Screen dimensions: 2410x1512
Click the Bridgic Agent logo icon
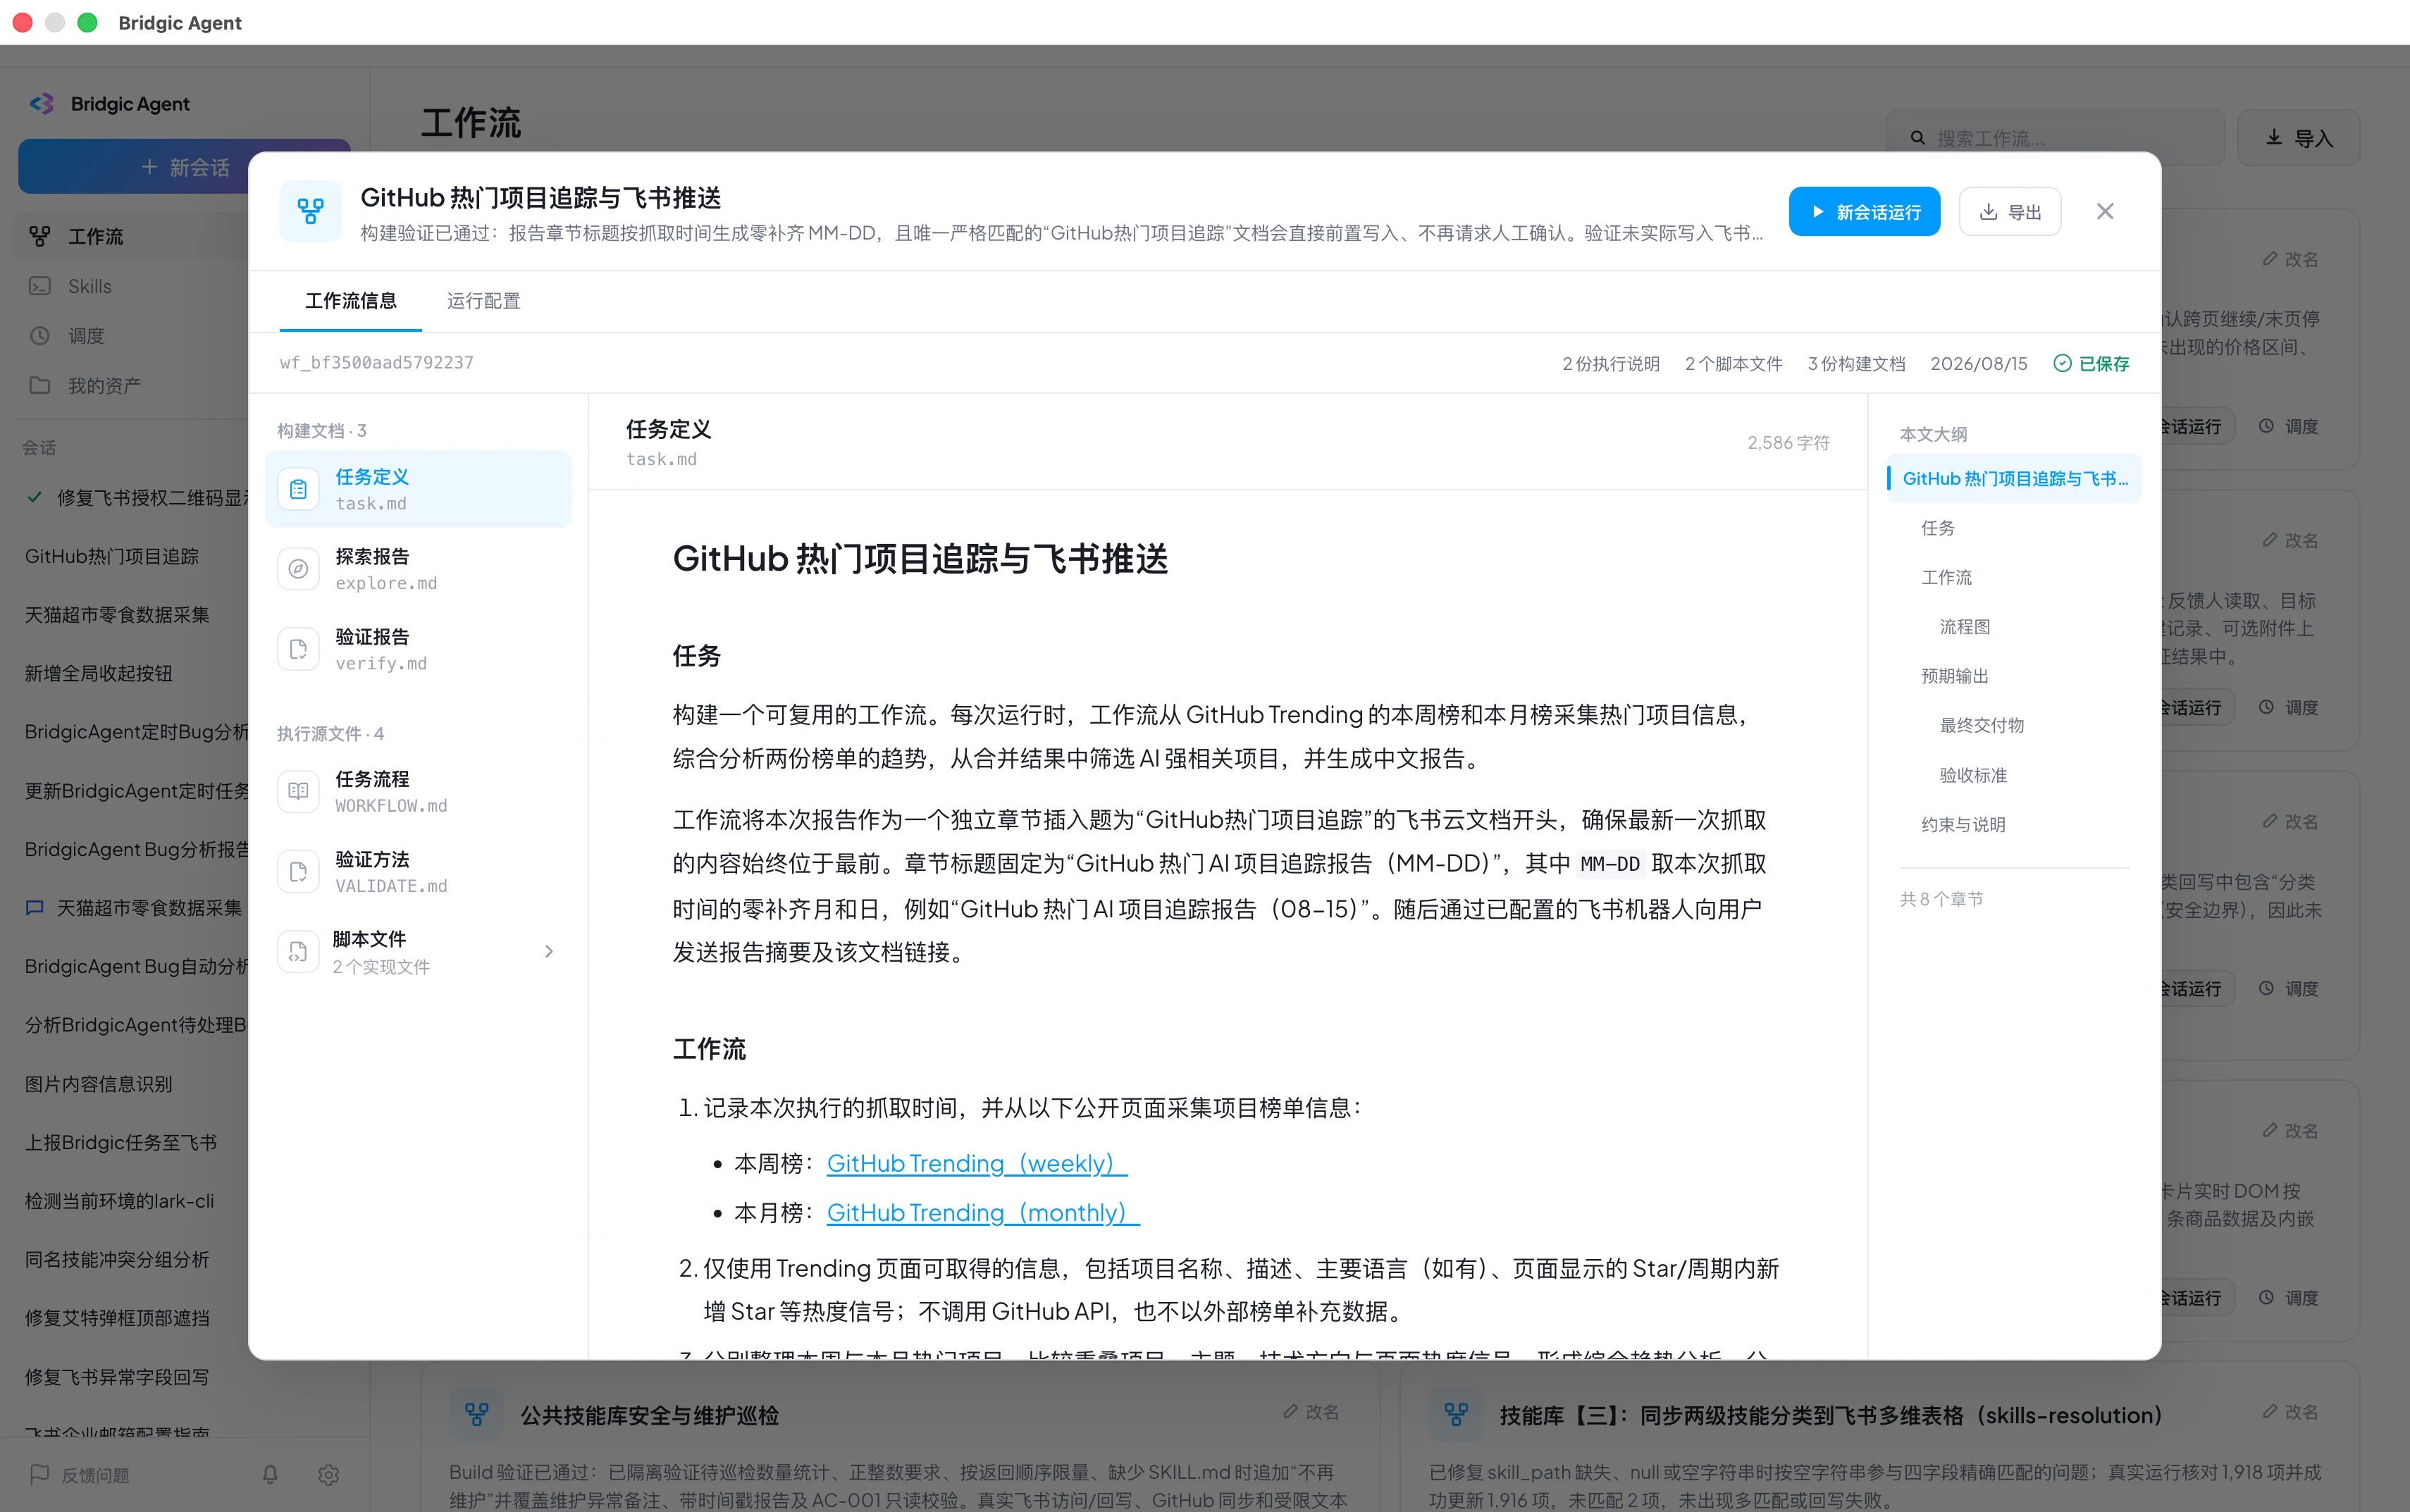click(41, 104)
